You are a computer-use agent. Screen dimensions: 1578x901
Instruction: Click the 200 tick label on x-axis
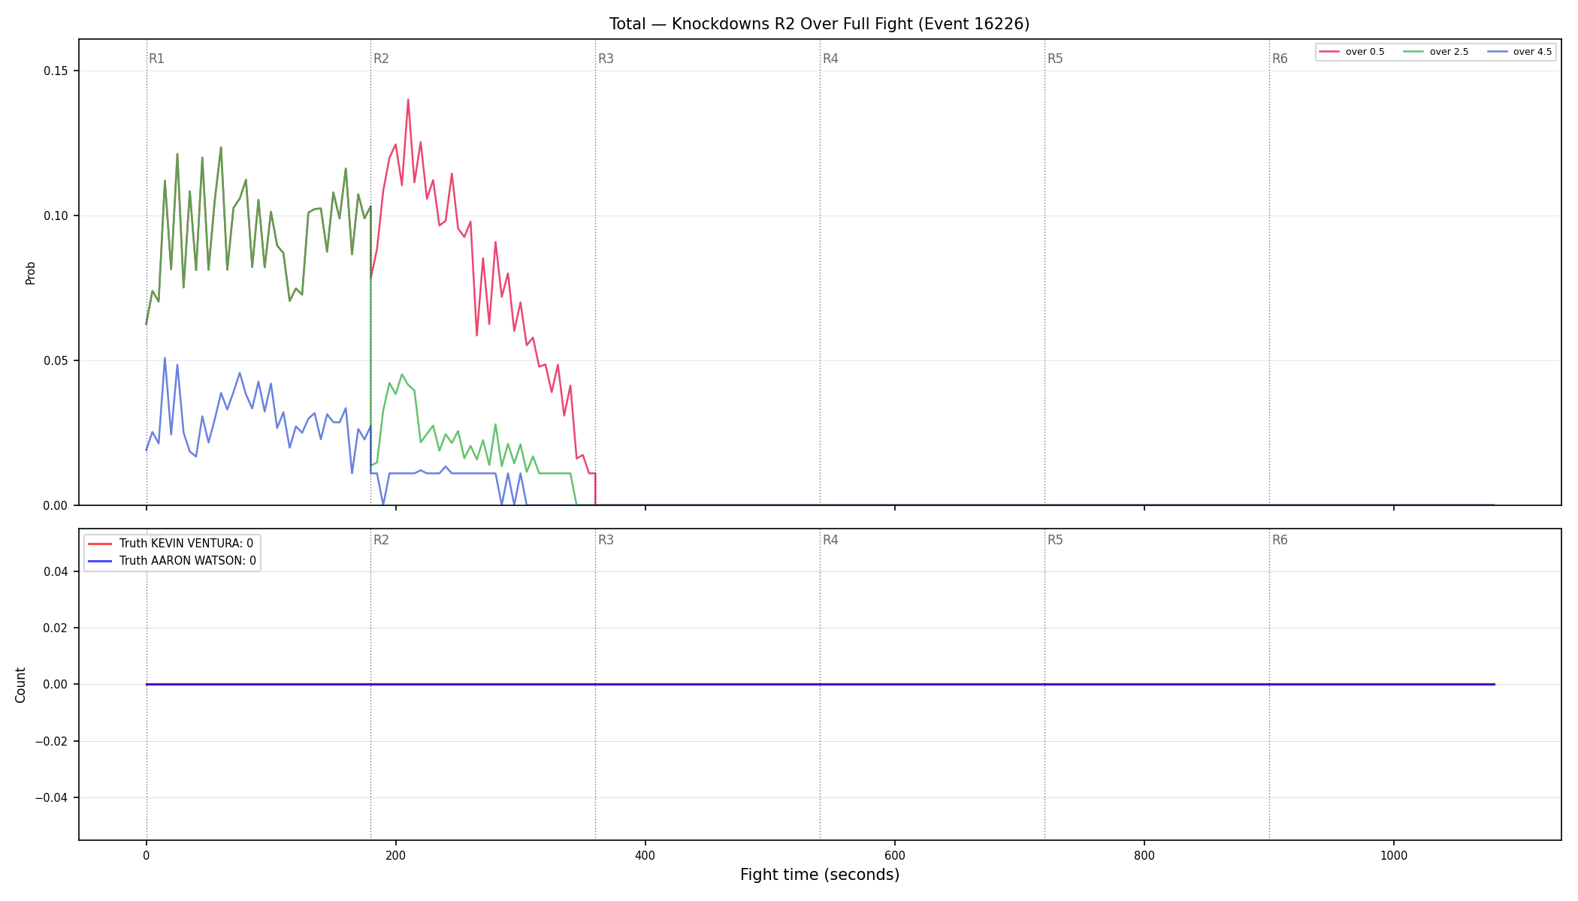tap(395, 855)
